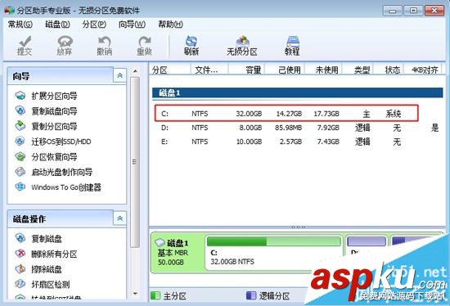Open the 分区(P) menu
Screen dimensions: 450x306
click(x=94, y=25)
